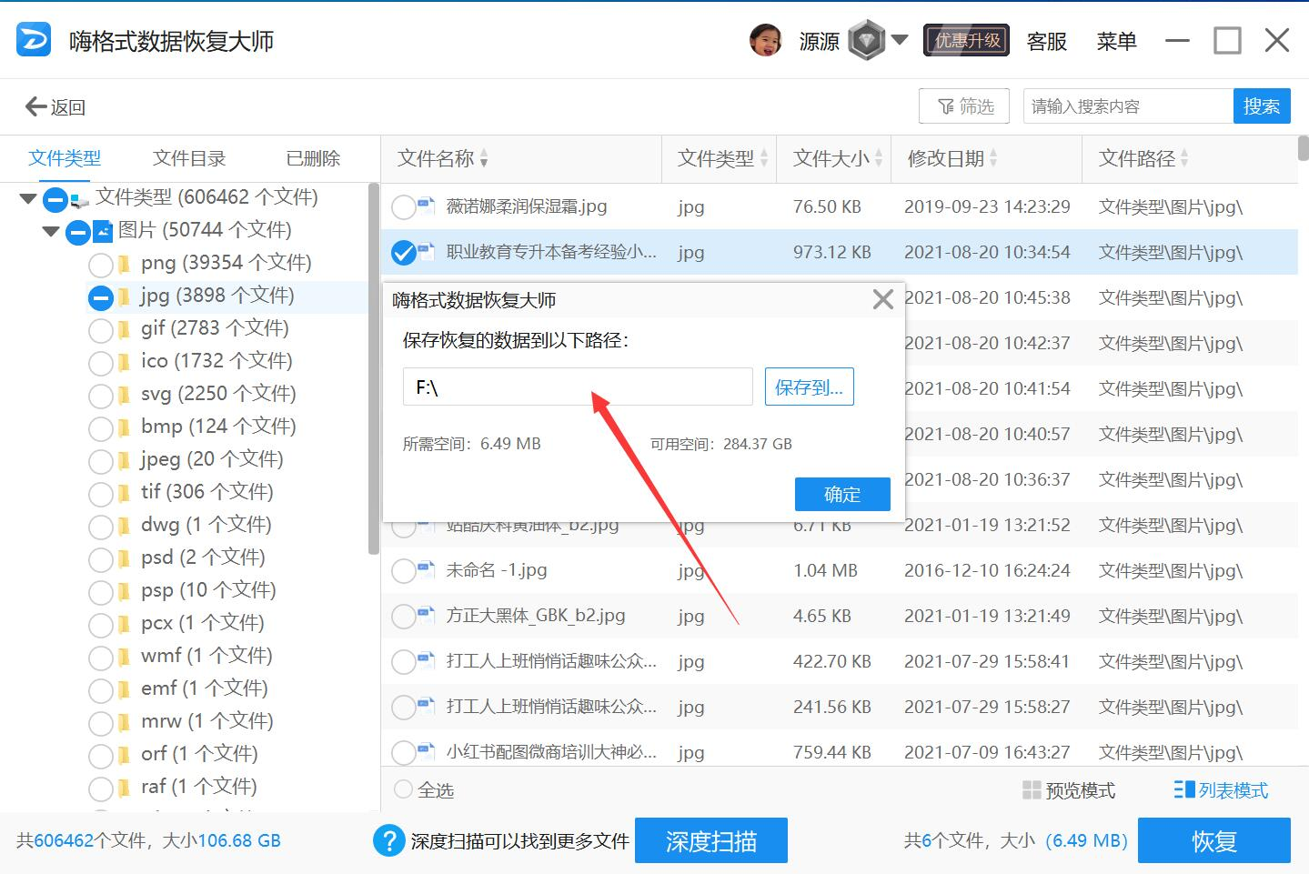Click the user avatar photo
The image size is (1309, 874).
(x=766, y=41)
